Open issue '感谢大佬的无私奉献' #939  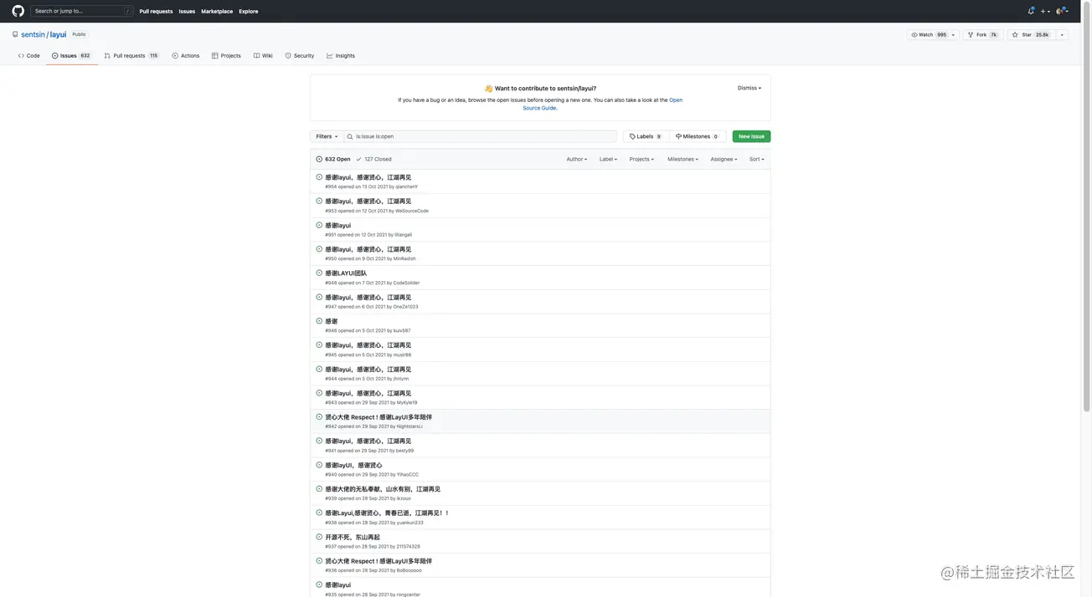click(x=383, y=489)
